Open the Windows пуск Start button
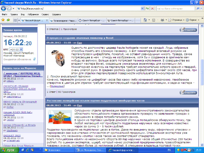The image size is (204, 153). click(x=9, y=150)
